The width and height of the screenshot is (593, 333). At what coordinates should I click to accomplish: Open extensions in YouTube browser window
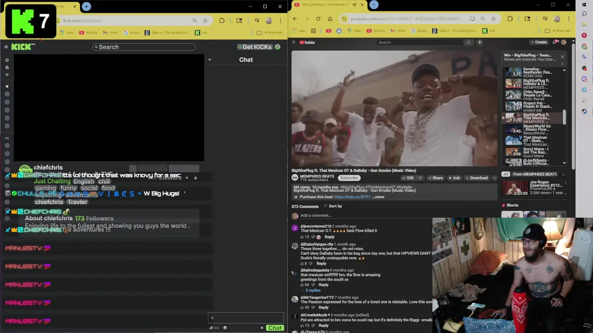(x=510, y=18)
